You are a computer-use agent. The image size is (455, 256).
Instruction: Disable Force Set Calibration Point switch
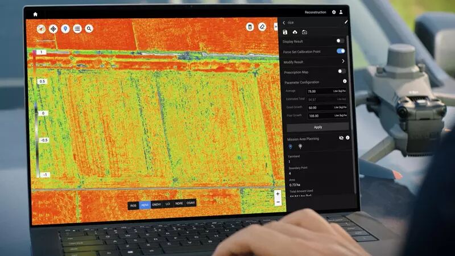tap(341, 51)
